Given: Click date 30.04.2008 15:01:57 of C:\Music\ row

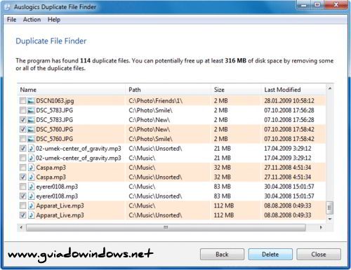Looking at the screenshot, I should pyautogui.click(x=289, y=187).
